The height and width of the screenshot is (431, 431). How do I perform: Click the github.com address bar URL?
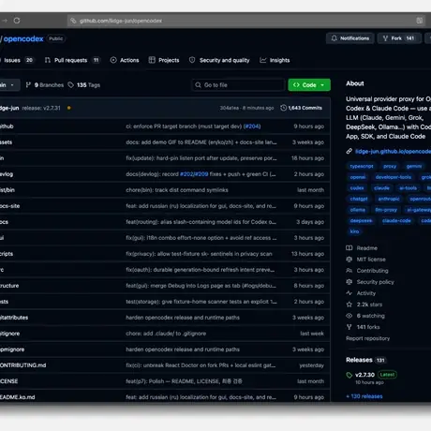point(121,21)
